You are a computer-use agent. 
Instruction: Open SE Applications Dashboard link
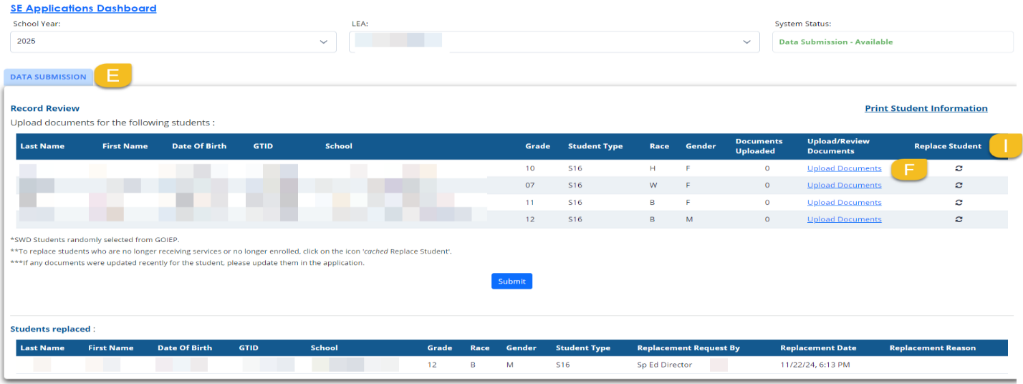coord(83,9)
